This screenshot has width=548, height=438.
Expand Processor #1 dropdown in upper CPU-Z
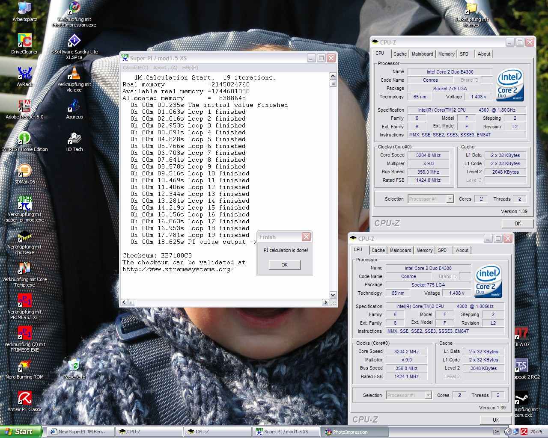click(450, 199)
